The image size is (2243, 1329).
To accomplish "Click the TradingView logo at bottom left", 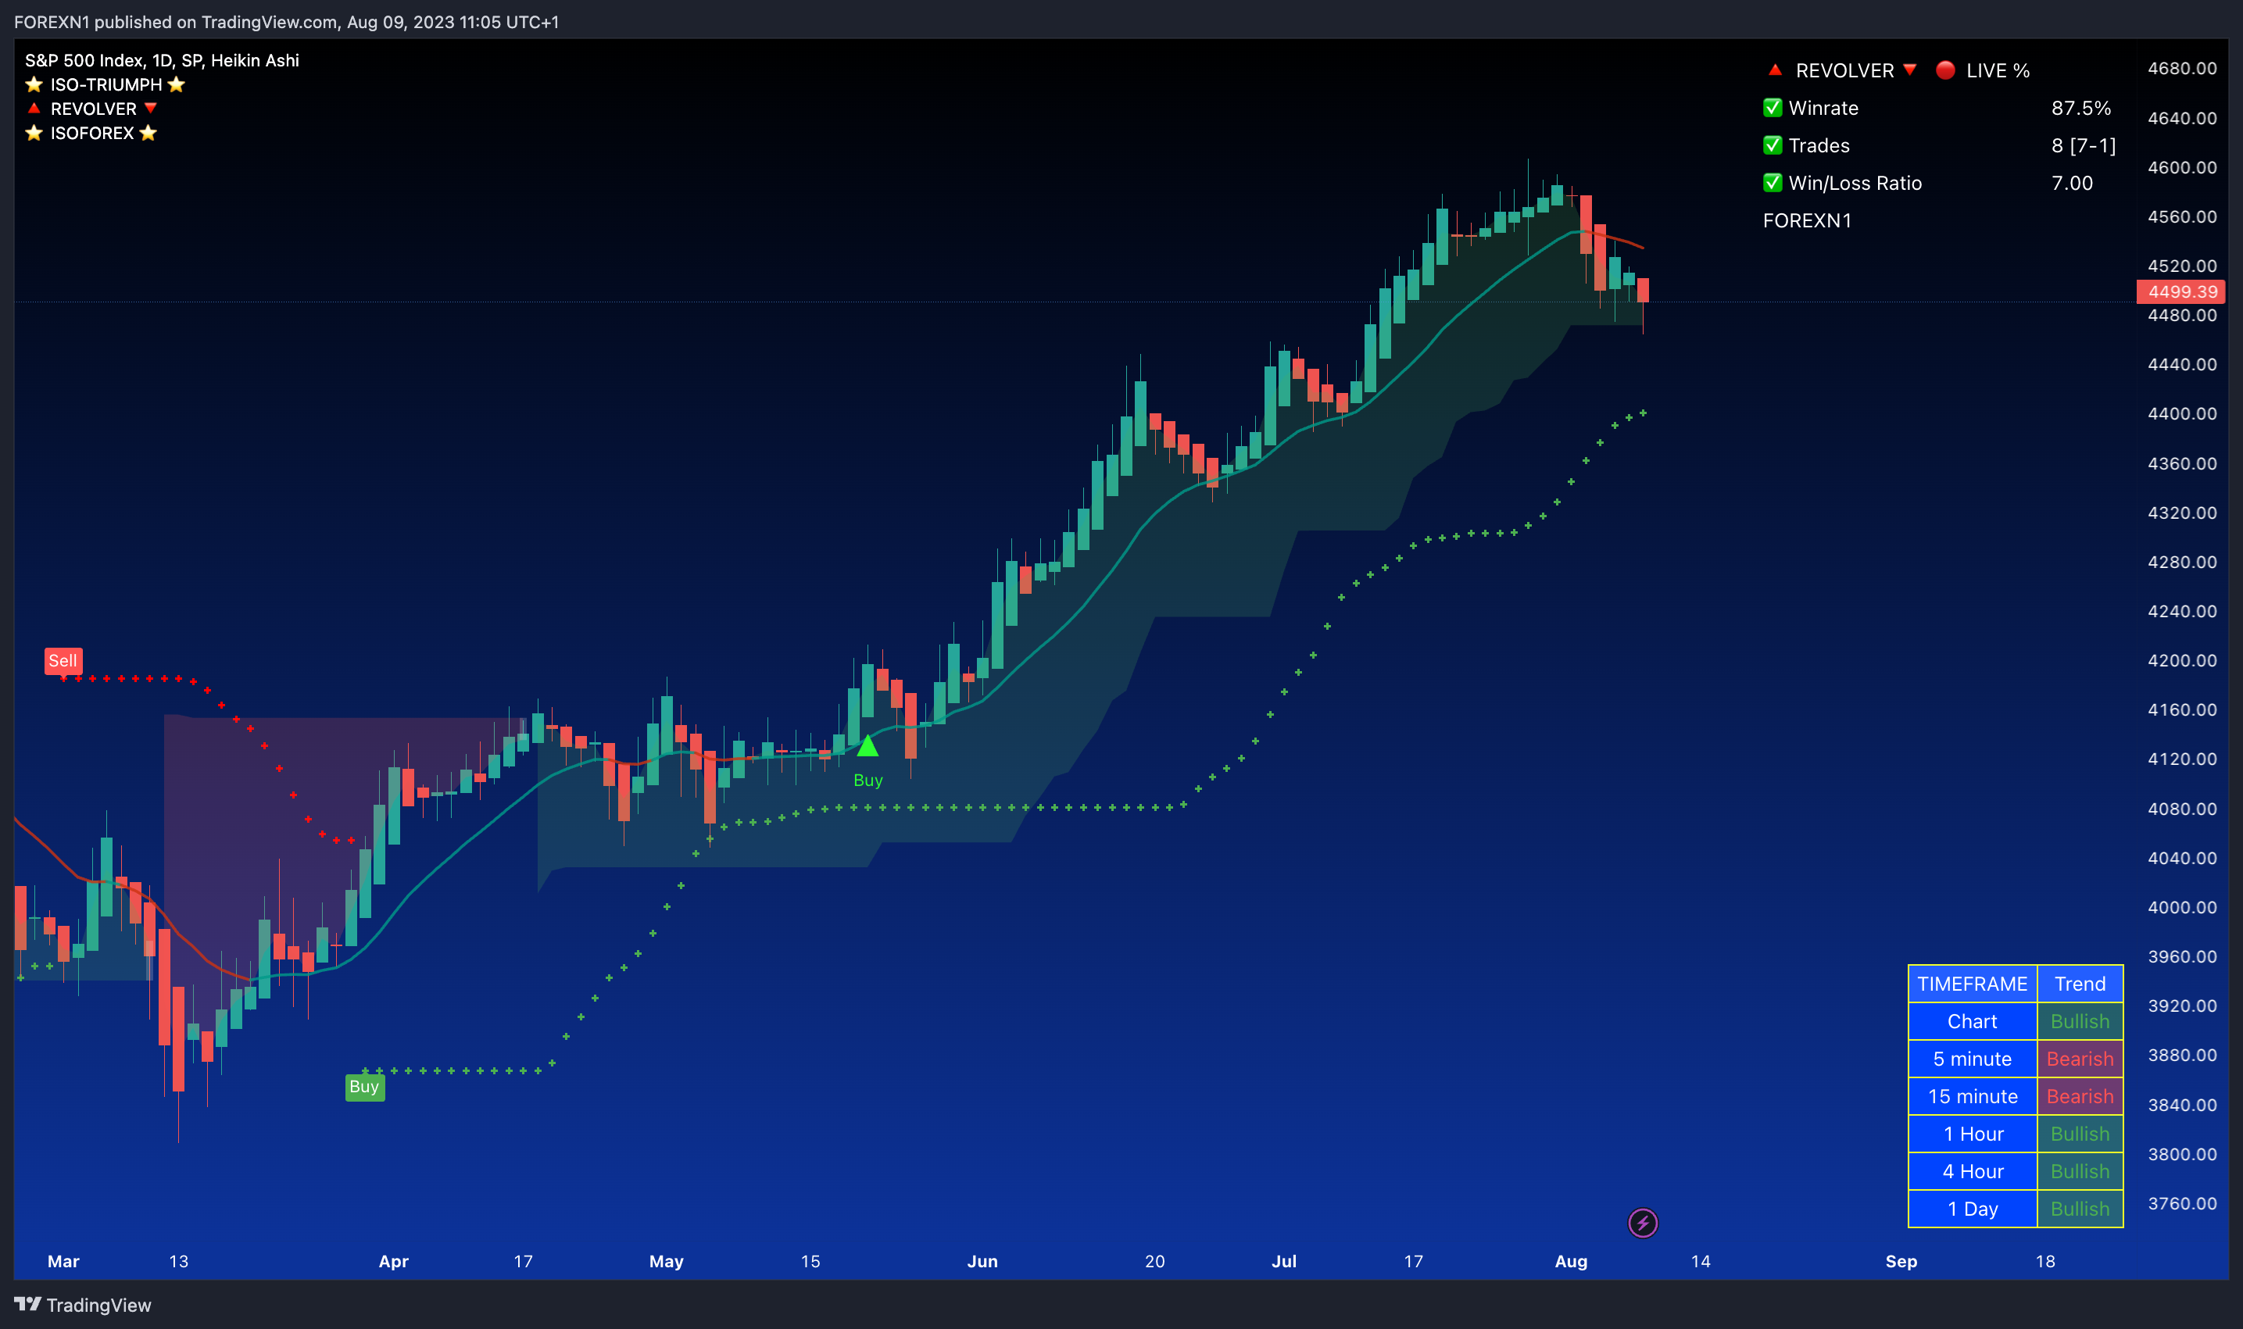I will 82,1305.
